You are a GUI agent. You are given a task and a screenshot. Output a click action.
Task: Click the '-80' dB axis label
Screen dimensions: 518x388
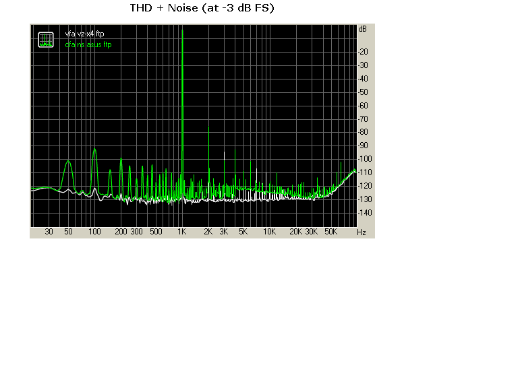(x=363, y=132)
